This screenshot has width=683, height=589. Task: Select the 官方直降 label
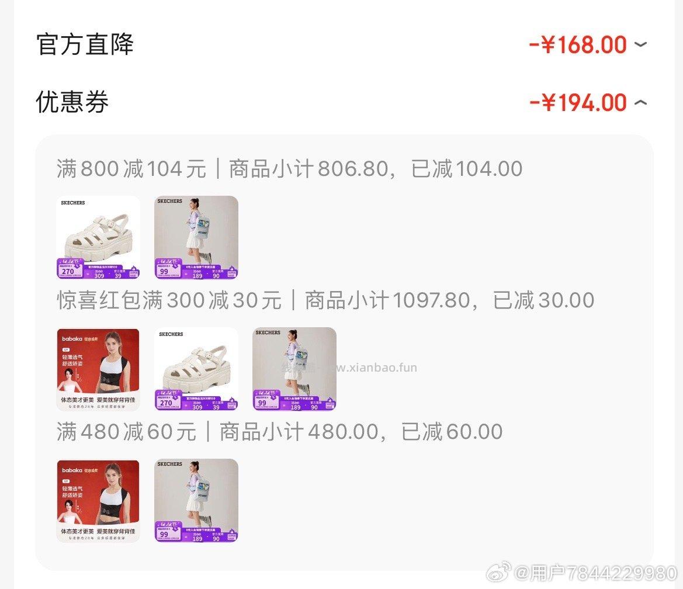(85, 44)
